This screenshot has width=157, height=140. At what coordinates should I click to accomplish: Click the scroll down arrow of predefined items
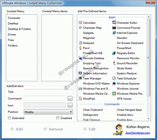[149, 119]
